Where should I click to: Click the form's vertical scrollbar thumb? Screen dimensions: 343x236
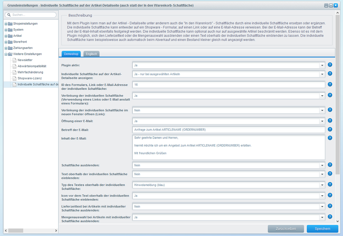[x=337, y=94]
